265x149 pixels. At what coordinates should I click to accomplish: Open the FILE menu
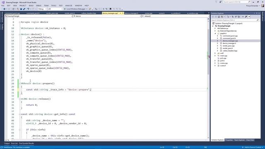(x=3, y=5)
